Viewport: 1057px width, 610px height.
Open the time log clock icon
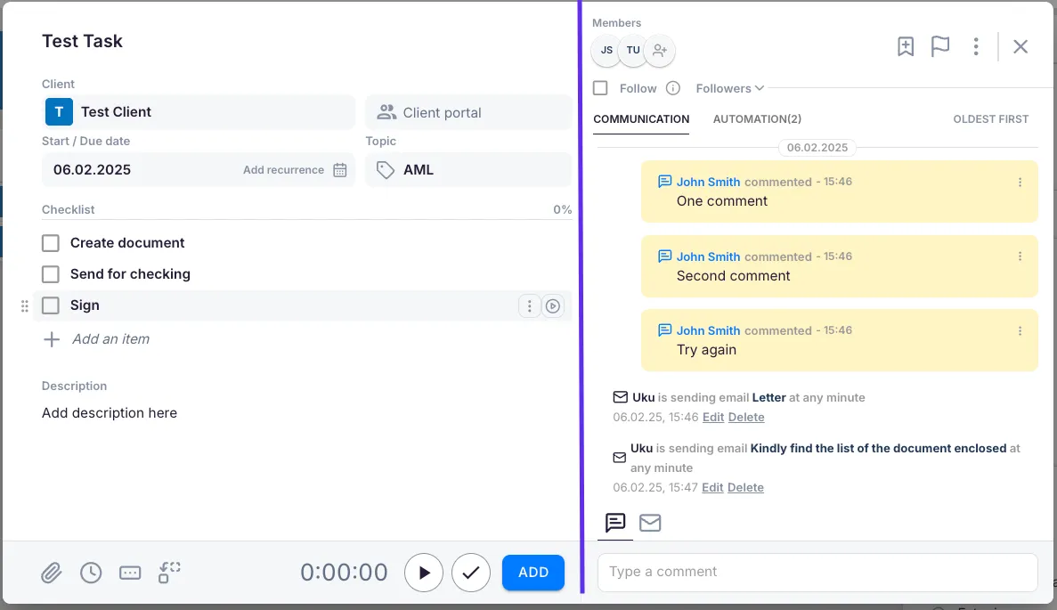pos(91,573)
